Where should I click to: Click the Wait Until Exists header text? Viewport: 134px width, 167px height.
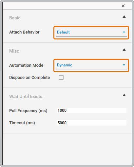pos(26,96)
